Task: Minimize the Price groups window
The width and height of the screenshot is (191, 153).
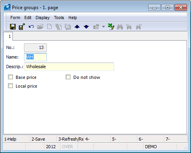Action: click(154, 8)
